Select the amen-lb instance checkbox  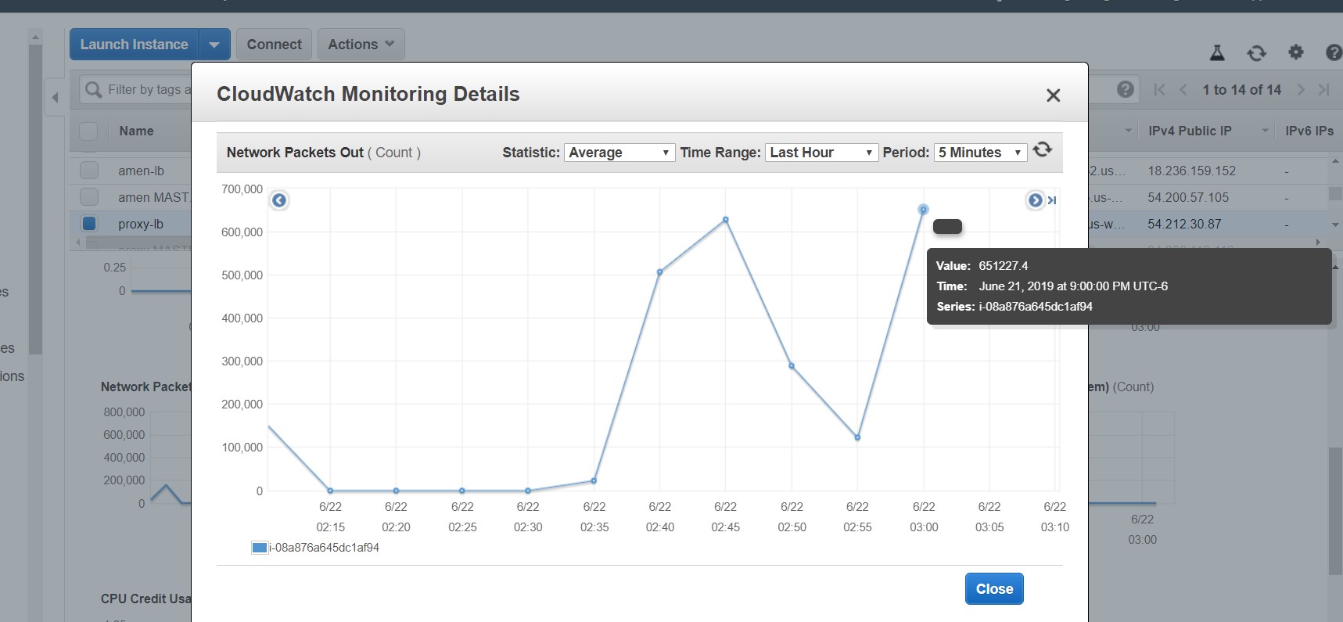tap(89, 171)
